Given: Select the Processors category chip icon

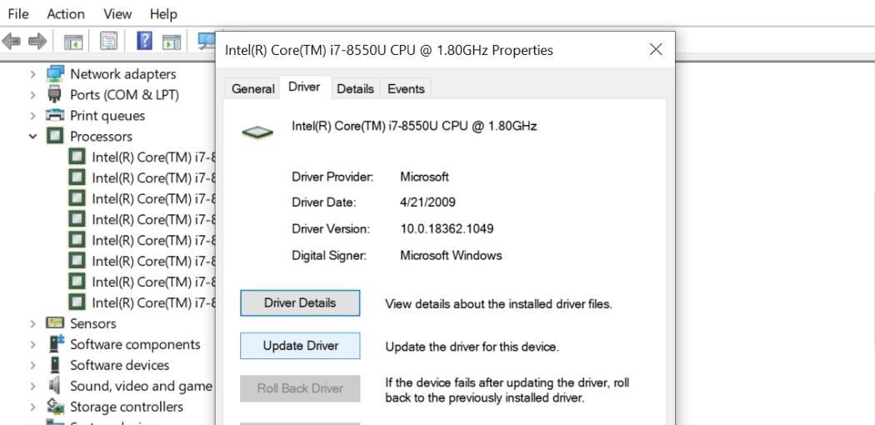Looking at the screenshot, I should (55, 136).
